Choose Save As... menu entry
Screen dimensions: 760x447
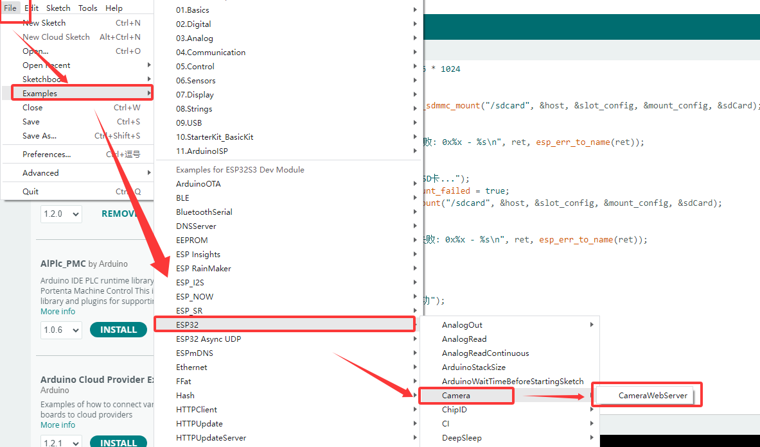coord(78,135)
